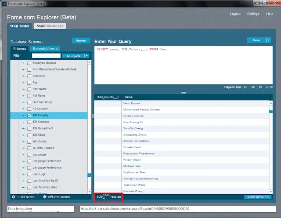Run the query with Query button
The height and width of the screenshot is (218, 281).
click(256, 40)
